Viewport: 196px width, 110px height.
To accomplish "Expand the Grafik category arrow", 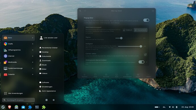I will click(32, 44).
